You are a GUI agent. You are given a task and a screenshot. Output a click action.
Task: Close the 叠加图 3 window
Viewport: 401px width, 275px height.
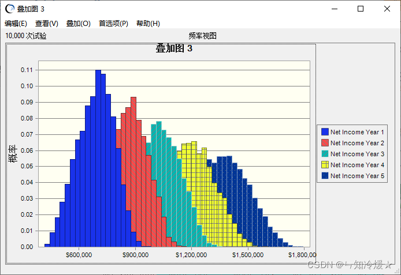(x=387, y=9)
